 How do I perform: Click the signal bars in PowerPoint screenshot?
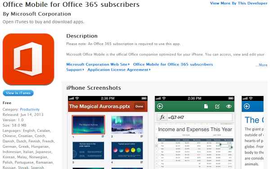pyautogui.click(x=71, y=98)
